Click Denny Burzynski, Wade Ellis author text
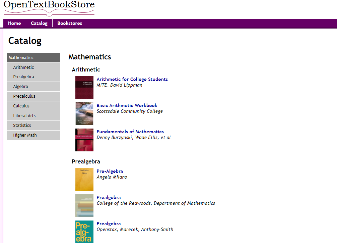 (133, 137)
